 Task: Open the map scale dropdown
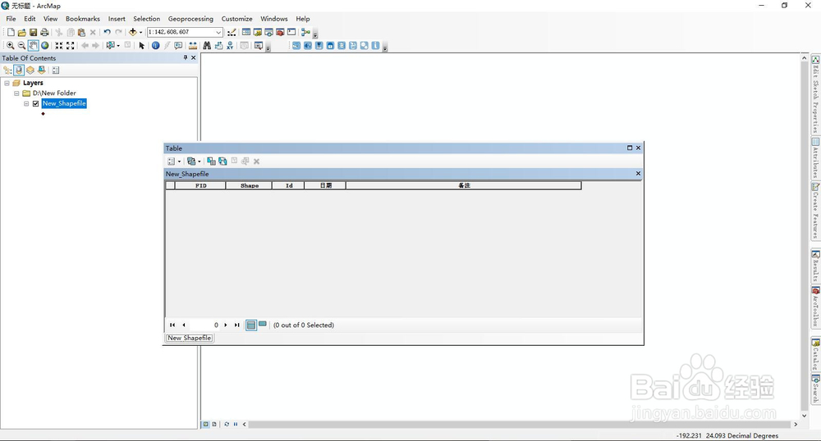[x=218, y=33]
